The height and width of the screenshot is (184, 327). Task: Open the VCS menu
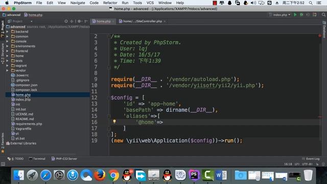pyautogui.click(x=150, y=3)
